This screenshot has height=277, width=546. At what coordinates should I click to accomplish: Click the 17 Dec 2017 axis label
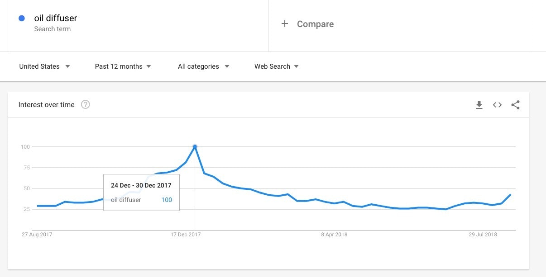tap(186, 235)
